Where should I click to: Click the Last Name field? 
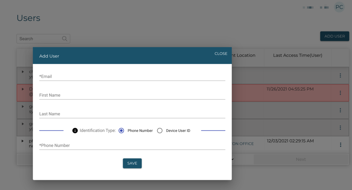click(x=132, y=114)
